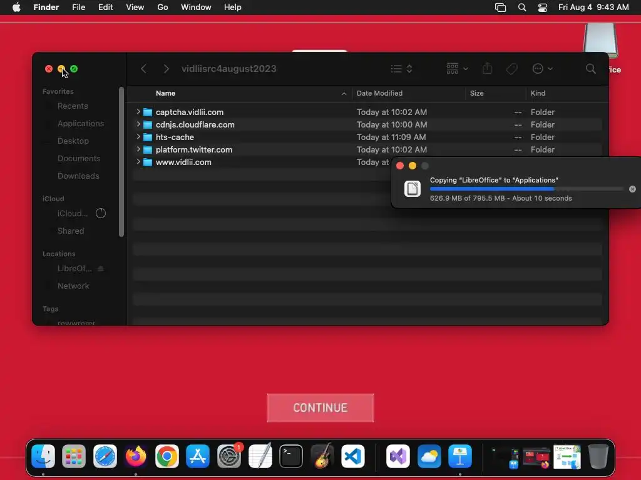Add tags using the tag icon

(x=511, y=69)
